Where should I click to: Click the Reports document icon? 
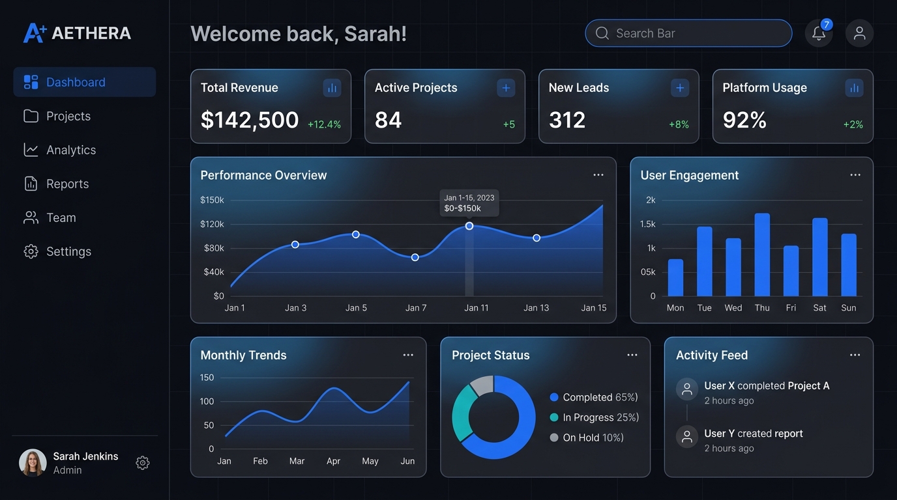31,184
